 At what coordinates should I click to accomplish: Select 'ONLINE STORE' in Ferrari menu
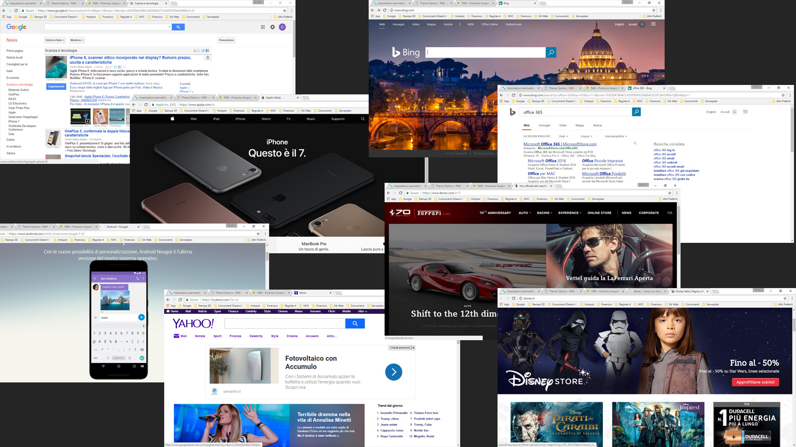click(599, 213)
